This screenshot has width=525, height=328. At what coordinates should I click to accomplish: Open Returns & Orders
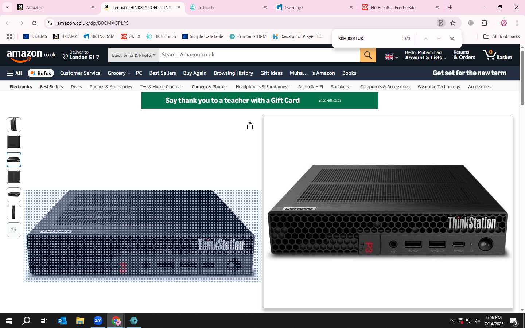[464, 55]
